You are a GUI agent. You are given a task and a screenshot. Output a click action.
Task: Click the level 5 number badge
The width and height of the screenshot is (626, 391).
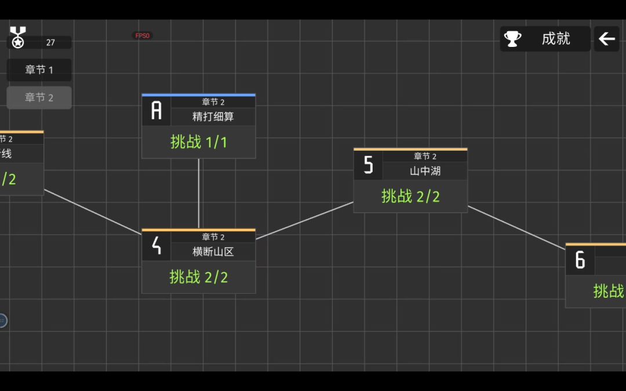pos(368,165)
